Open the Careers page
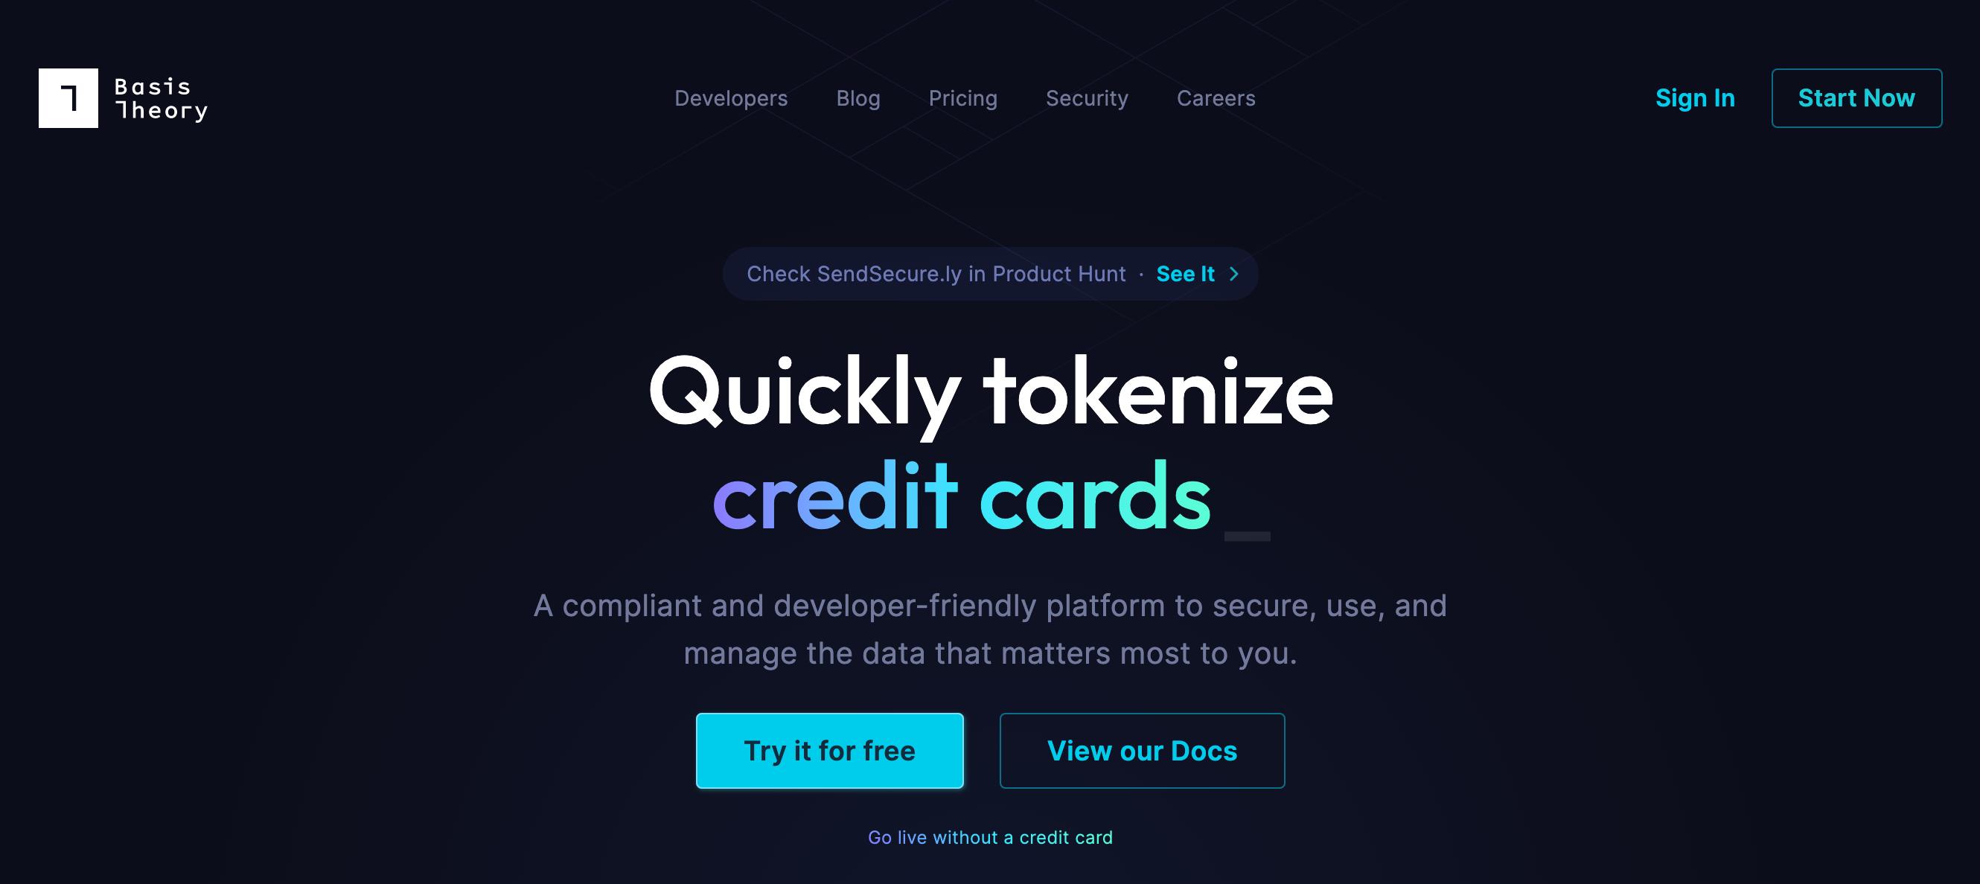This screenshot has height=884, width=1980. 1216,98
